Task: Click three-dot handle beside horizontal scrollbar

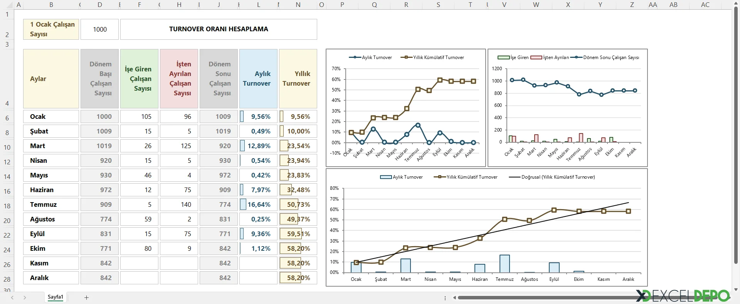Action: 445,298
